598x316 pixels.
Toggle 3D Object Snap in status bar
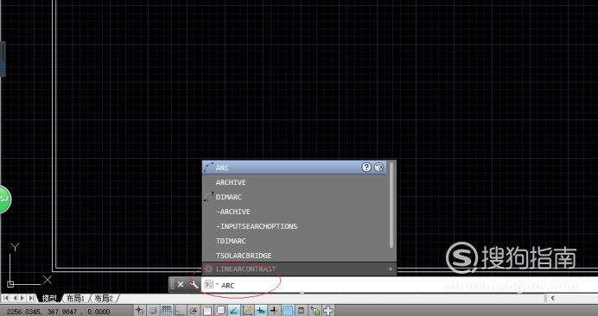click(220, 310)
